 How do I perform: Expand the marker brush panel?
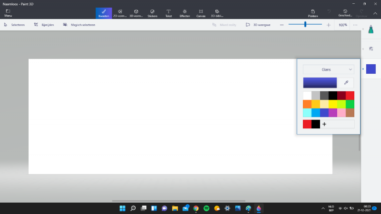[371, 30]
